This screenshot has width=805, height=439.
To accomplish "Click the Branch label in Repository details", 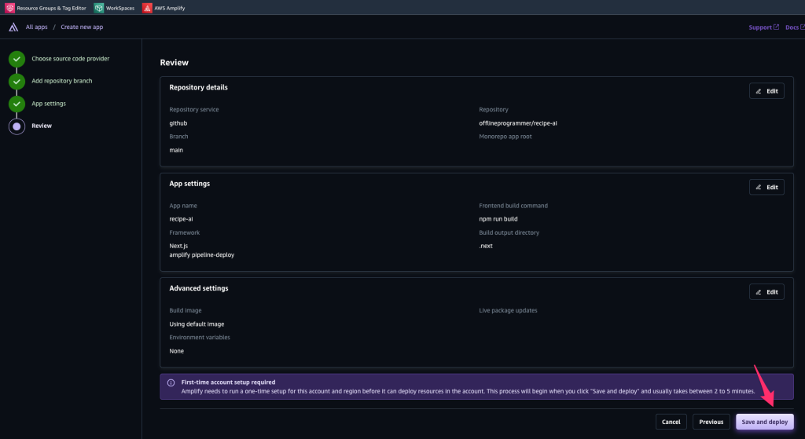I will pyautogui.click(x=178, y=137).
